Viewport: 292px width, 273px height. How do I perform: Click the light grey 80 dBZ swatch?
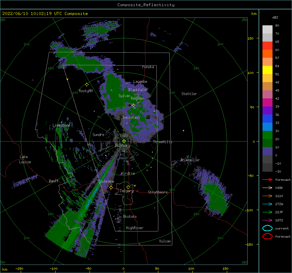(267, 29)
